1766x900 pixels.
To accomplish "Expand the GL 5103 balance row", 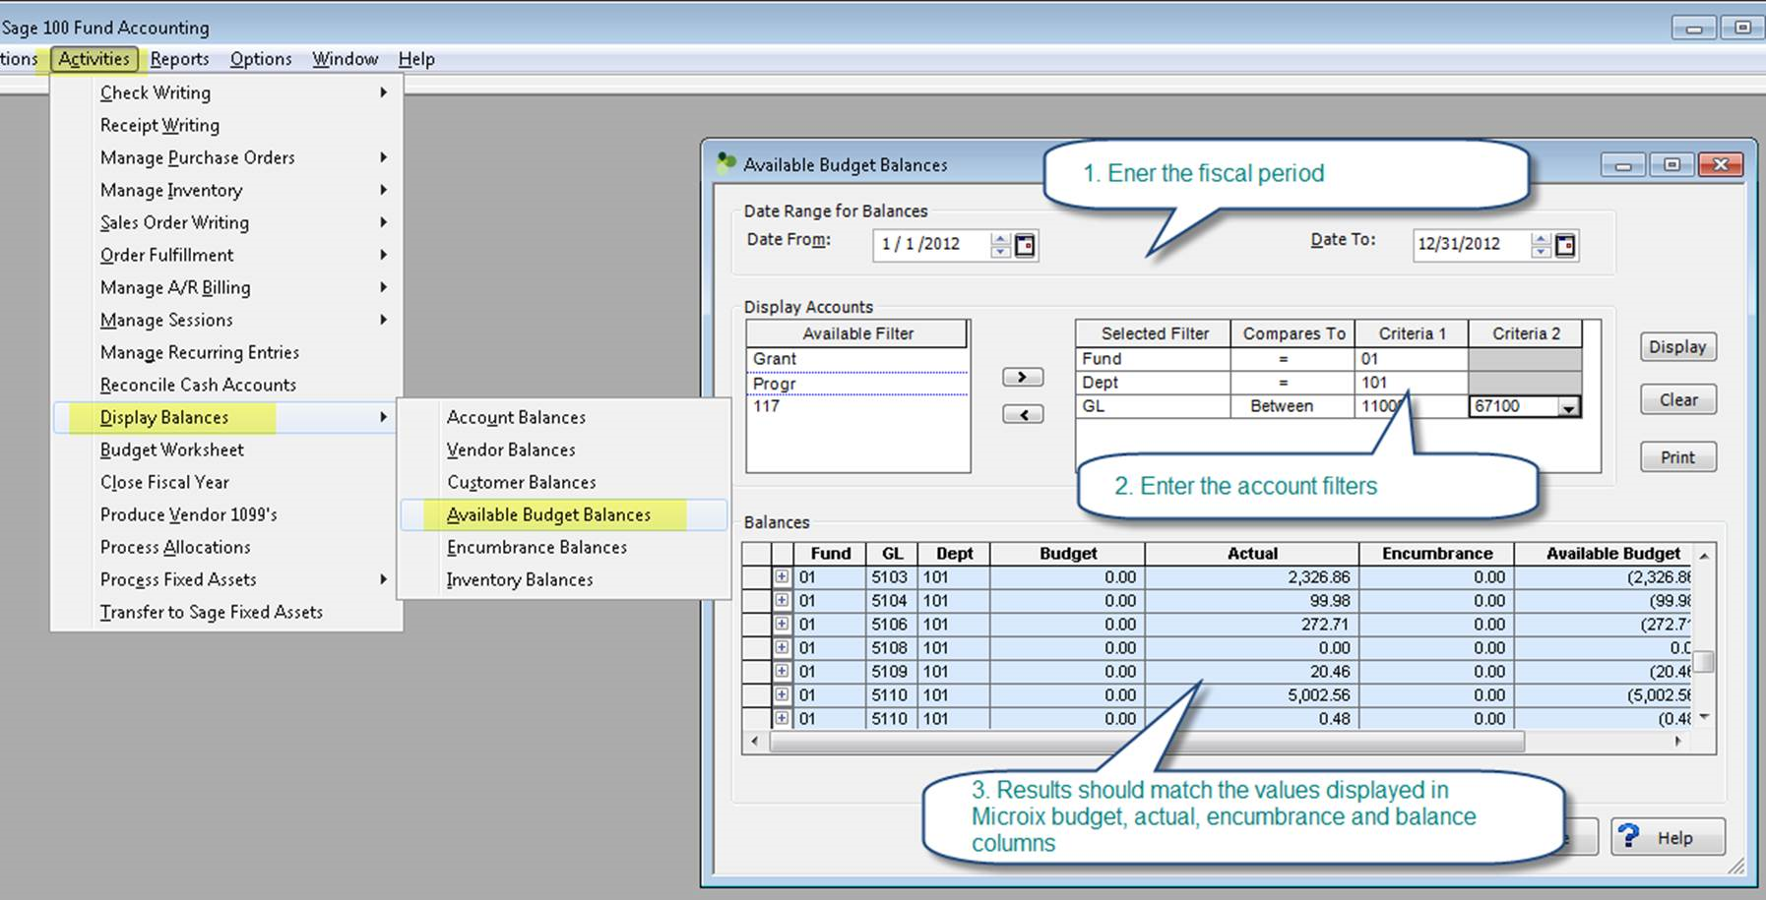I will (782, 577).
